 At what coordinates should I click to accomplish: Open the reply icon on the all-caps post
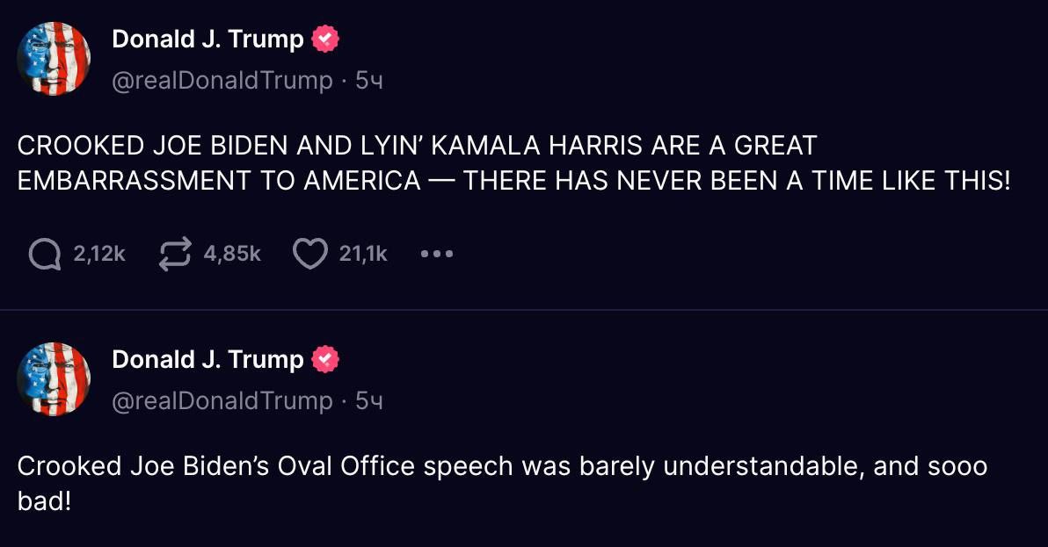pos(44,255)
